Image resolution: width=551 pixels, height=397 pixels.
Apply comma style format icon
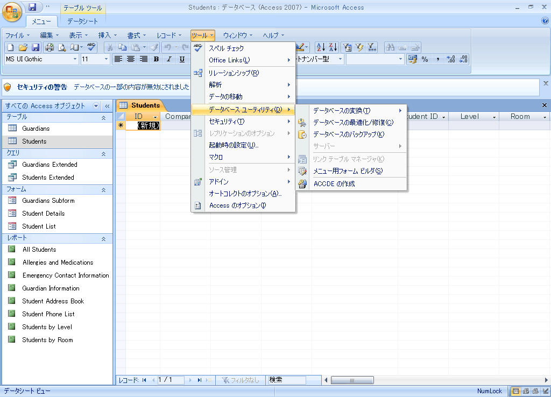pos(438,59)
